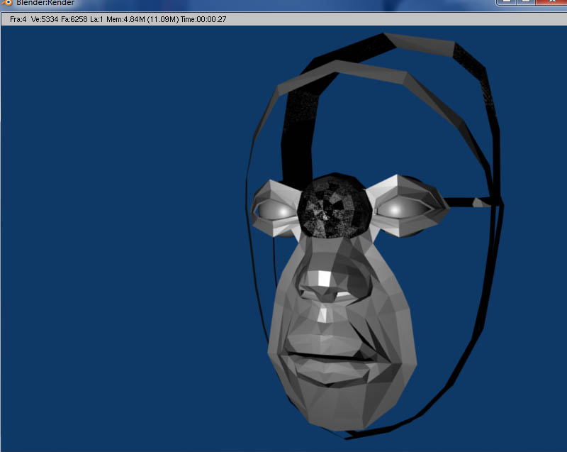This screenshot has height=452, width=567.
Task: Click the "Blender:Render" window title text
Action: coord(45,3)
